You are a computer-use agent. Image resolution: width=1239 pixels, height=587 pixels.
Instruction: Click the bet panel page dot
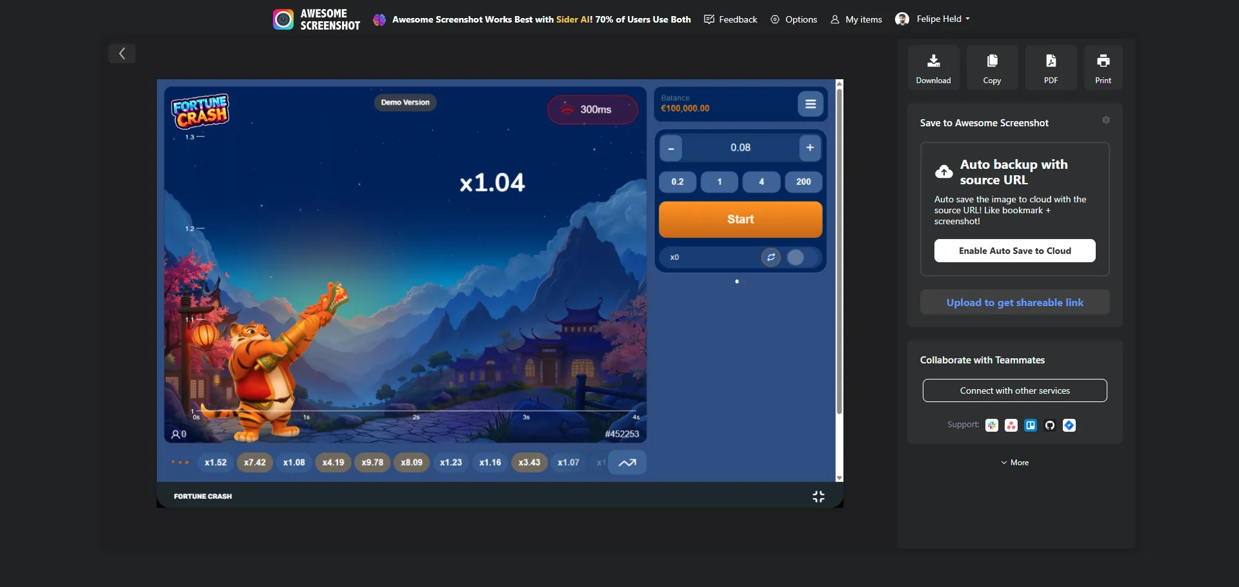[x=737, y=282]
